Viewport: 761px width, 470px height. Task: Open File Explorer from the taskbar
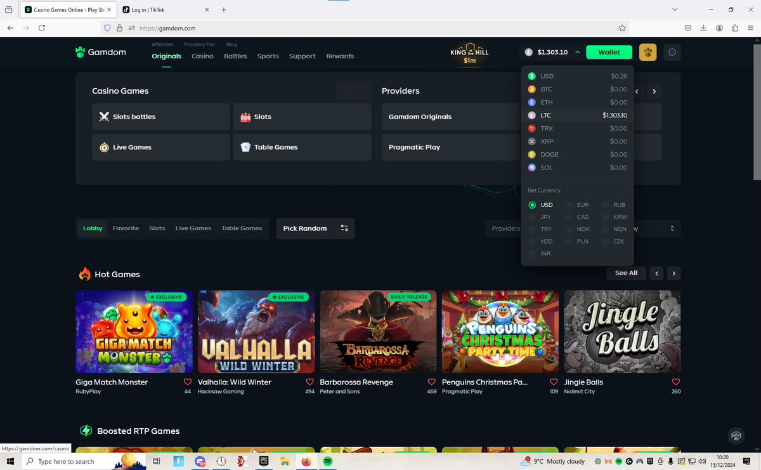[x=285, y=461]
